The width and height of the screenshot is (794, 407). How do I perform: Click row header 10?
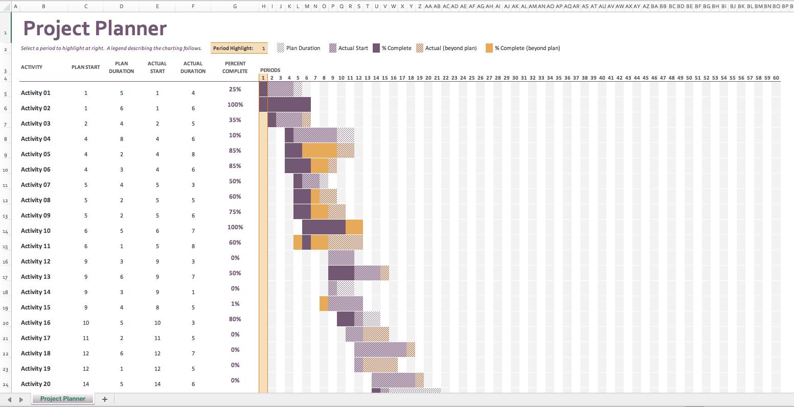[x=4, y=169]
